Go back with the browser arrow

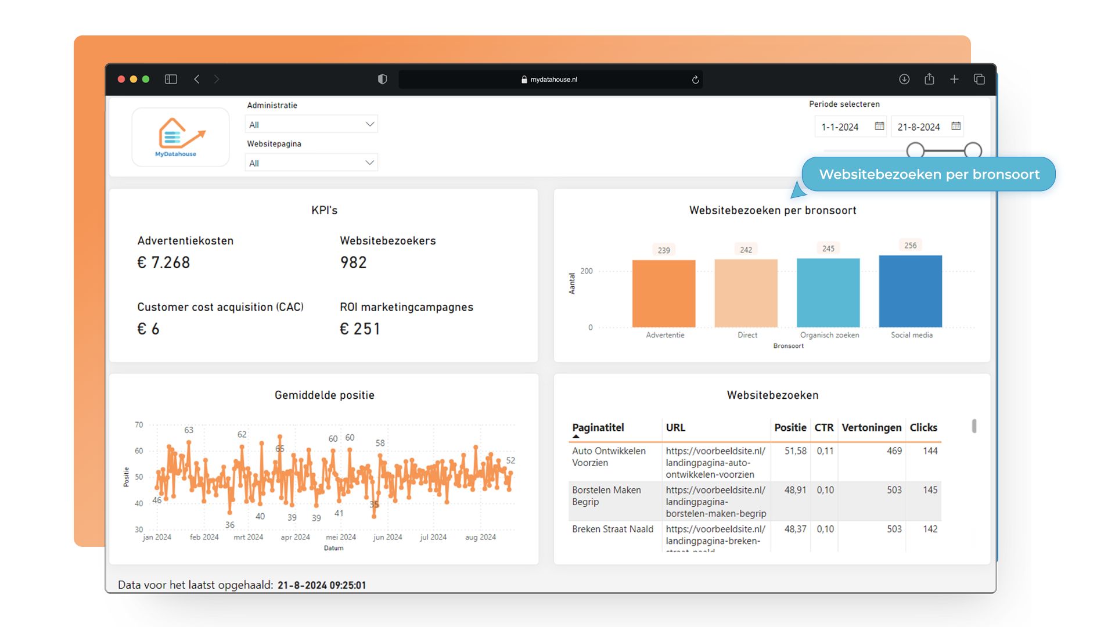(x=197, y=79)
